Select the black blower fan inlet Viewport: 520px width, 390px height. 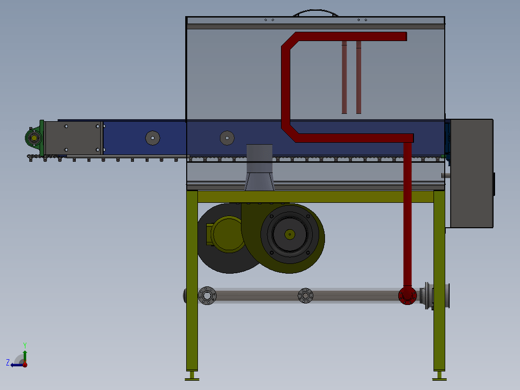pos(290,234)
